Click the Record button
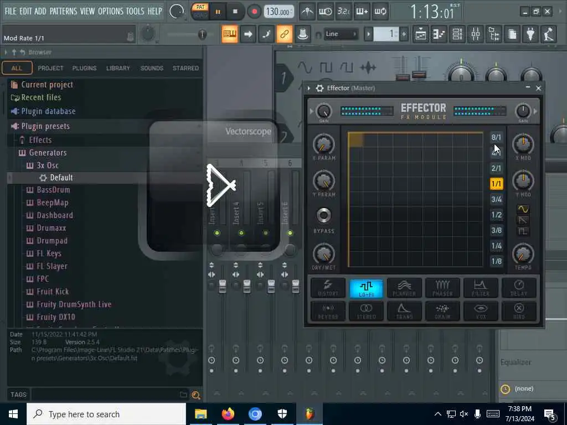Viewport: 567px width, 425px height. tap(254, 12)
